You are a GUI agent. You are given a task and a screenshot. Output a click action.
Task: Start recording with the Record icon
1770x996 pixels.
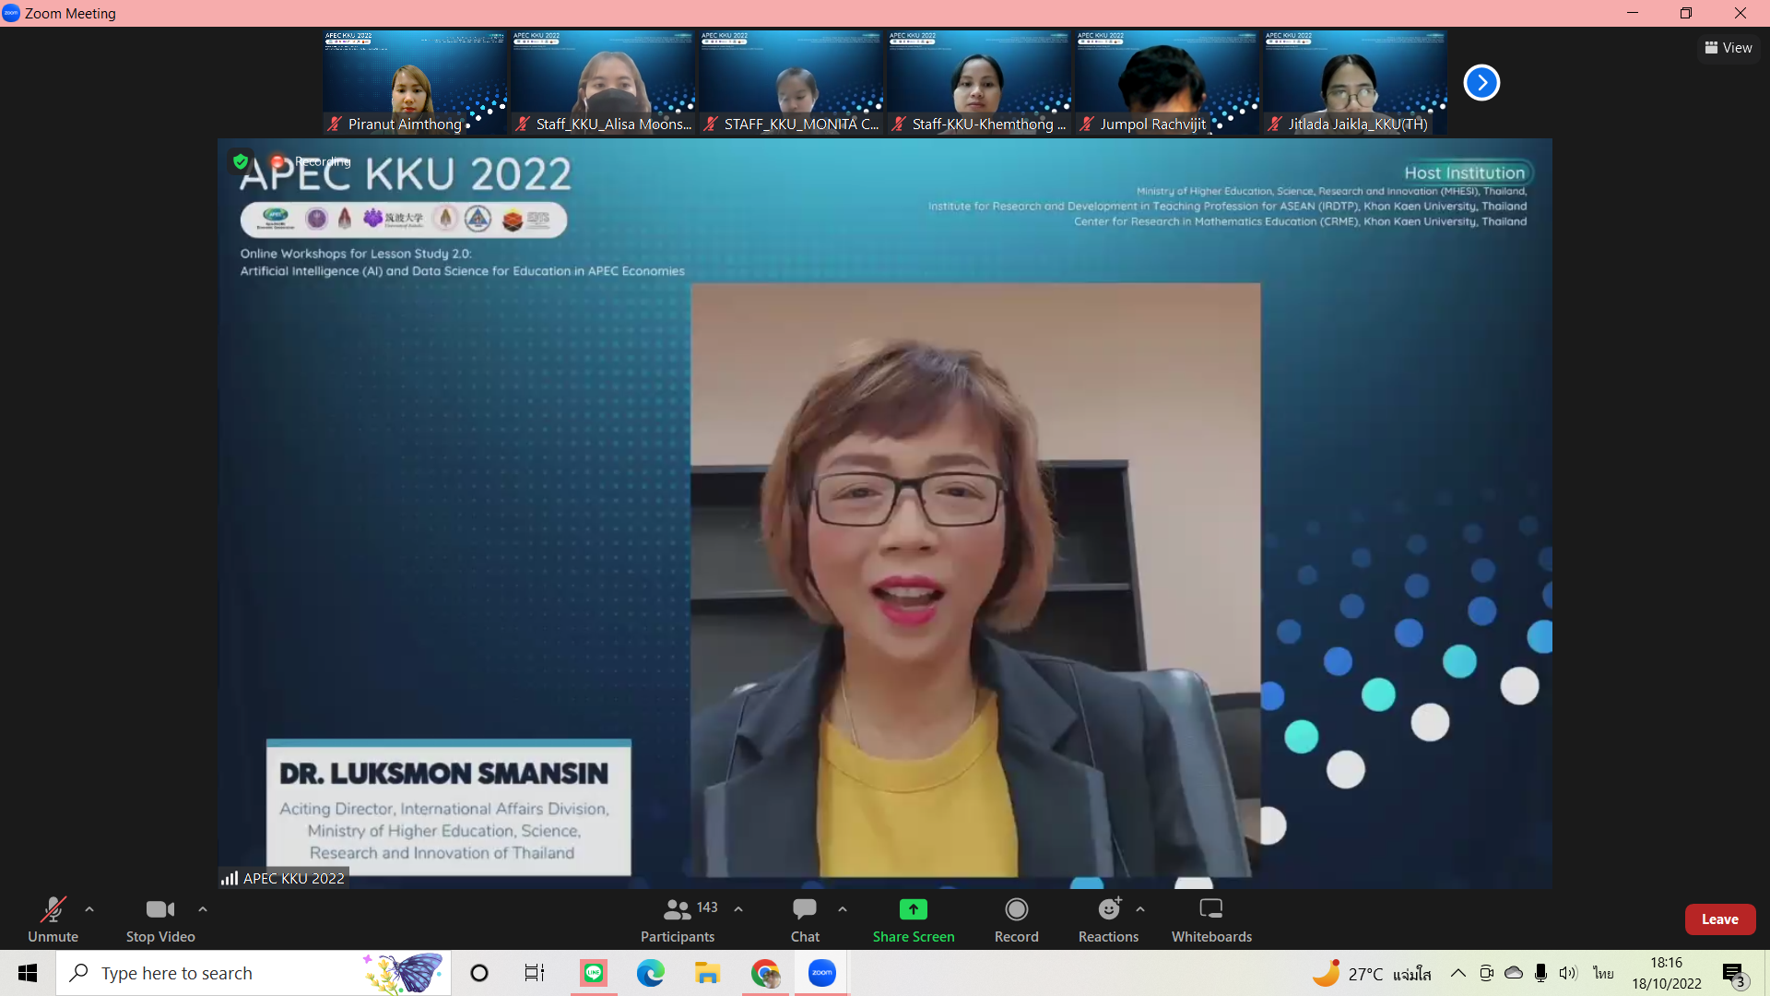[x=1016, y=909]
